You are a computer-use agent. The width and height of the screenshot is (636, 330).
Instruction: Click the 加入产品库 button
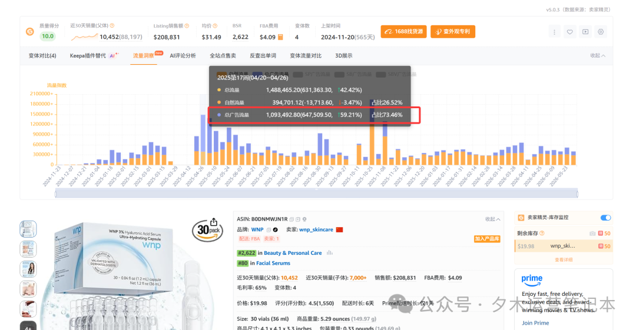coord(487,239)
